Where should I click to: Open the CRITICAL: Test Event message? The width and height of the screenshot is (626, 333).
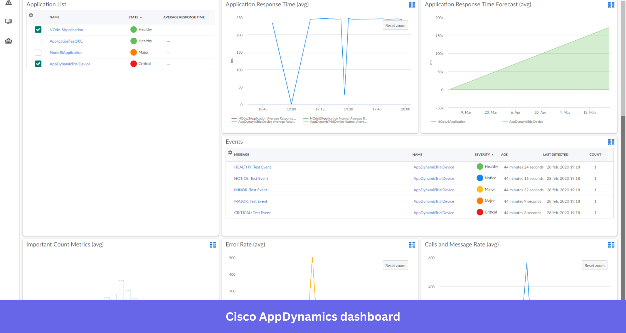(252, 213)
